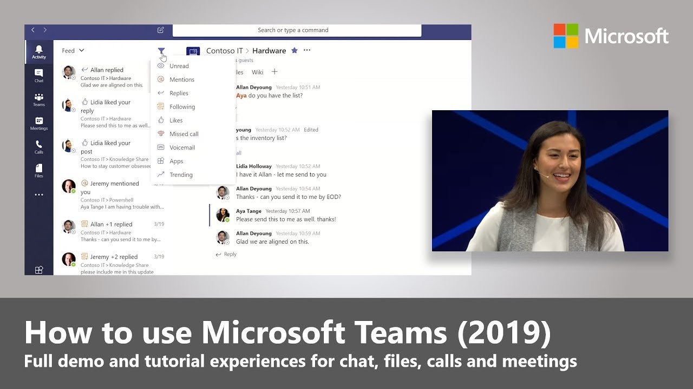Open "Allan +1 replied" feed notification
Viewport: 693px width, 389px height.
tap(113, 231)
